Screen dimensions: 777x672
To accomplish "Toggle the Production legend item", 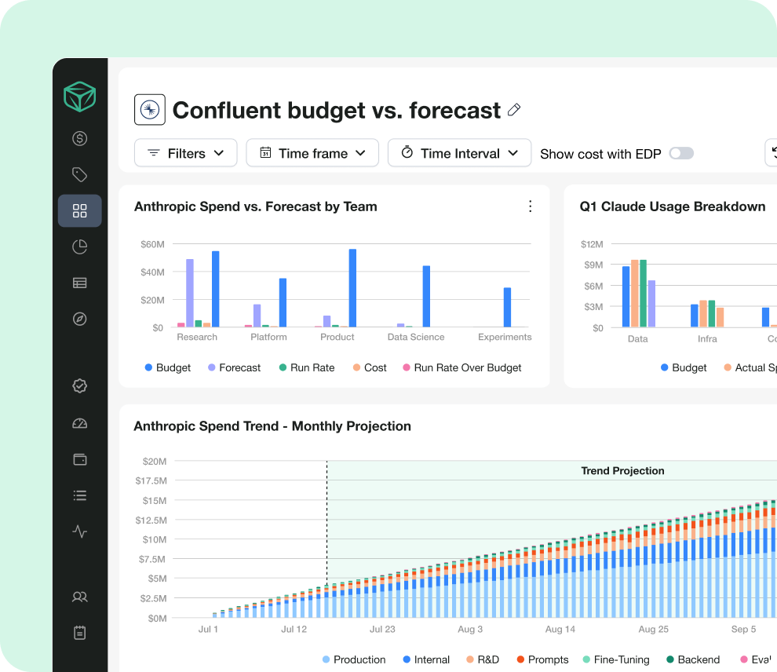I will [354, 659].
